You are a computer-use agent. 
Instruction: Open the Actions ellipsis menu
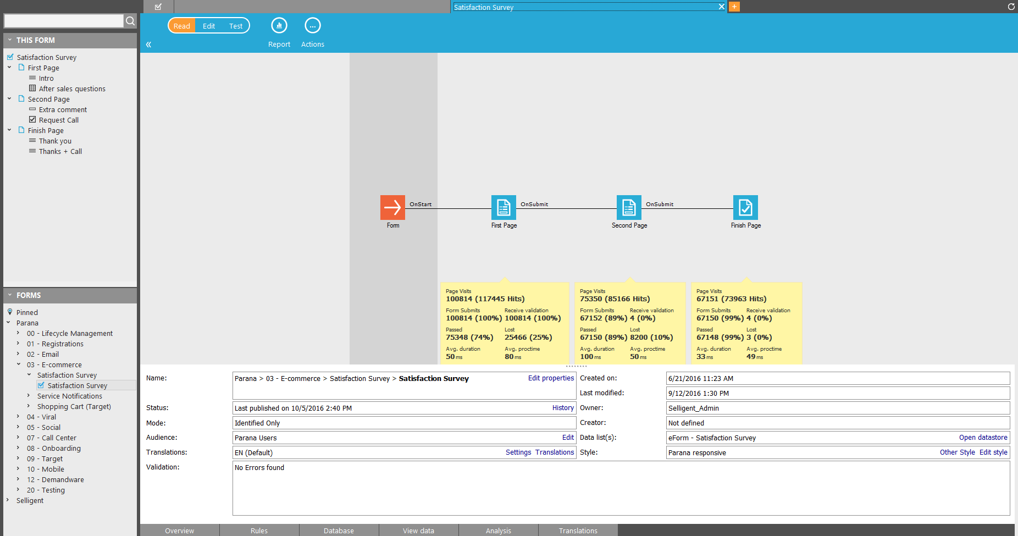tap(312, 26)
